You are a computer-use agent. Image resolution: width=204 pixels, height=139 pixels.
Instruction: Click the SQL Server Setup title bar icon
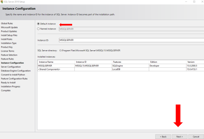click(2, 2)
